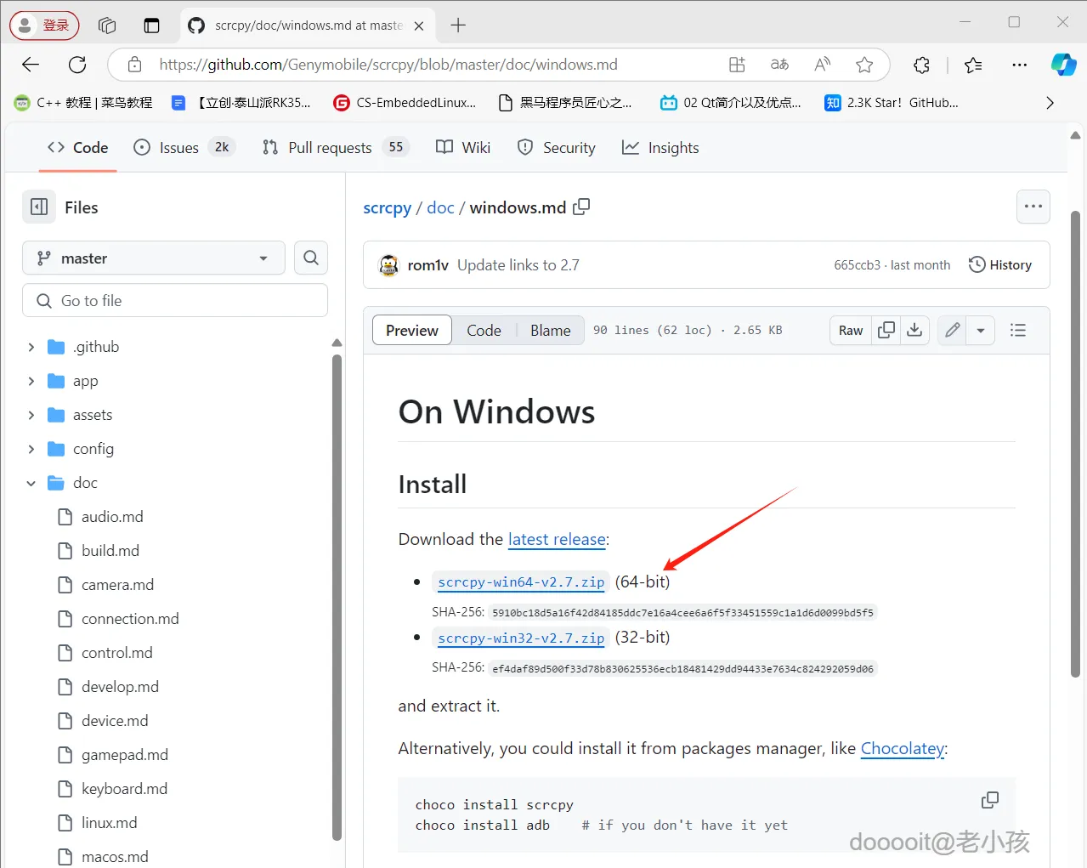1087x868 pixels.
Task: Click the Read aloud icon
Action: 822,65
